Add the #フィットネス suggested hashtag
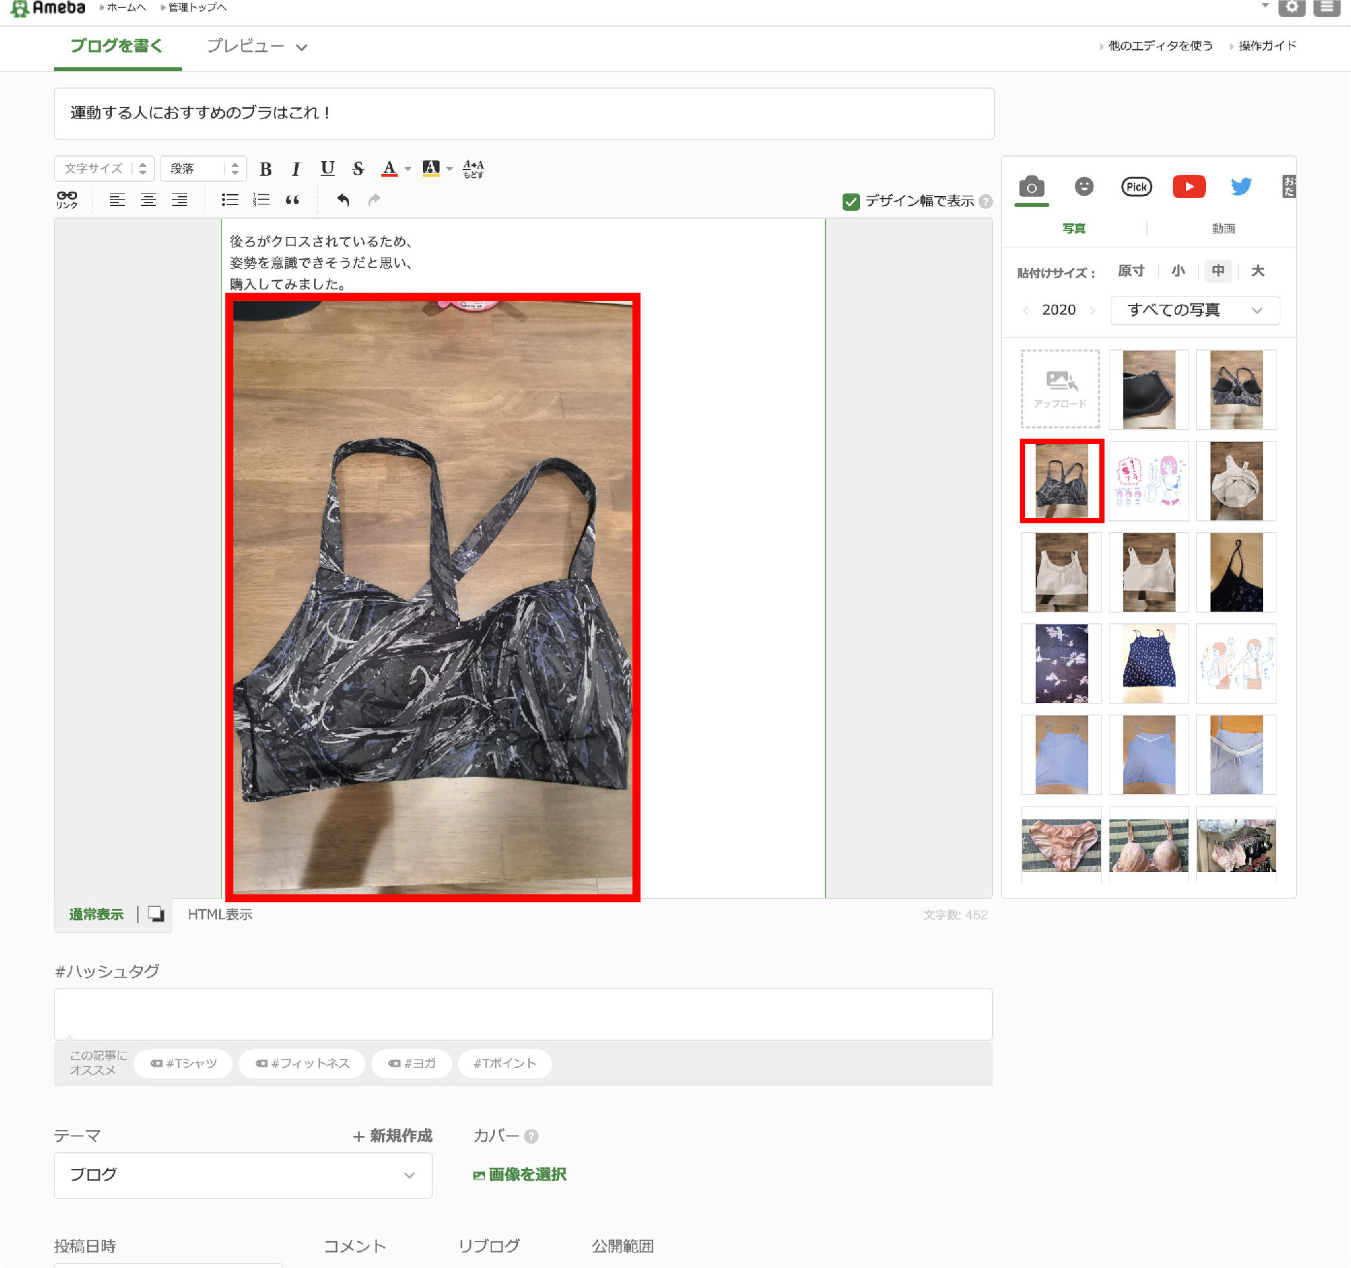 tap(302, 1063)
